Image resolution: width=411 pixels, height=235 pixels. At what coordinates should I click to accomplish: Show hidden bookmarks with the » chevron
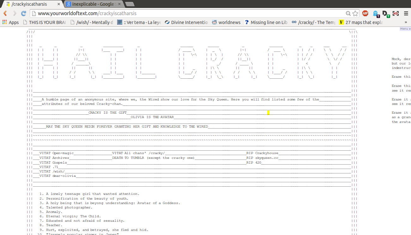(406, 22)
